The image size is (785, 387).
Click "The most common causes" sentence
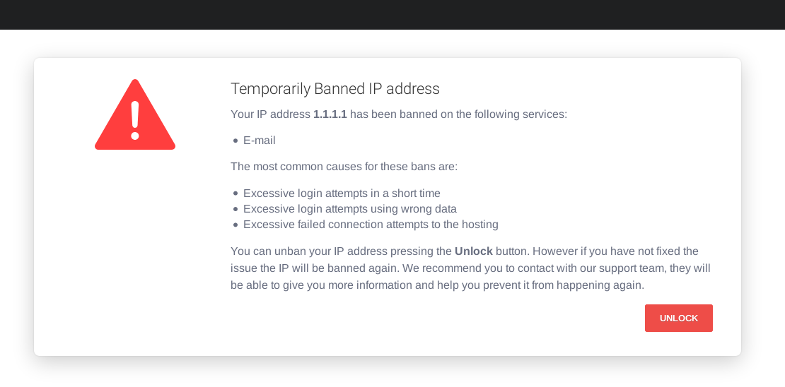[344, 166]
